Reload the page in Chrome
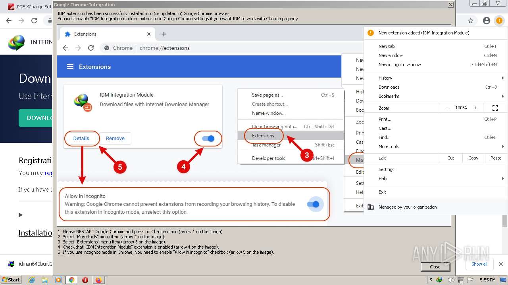Viewport: 508px width, 285px height. (34, 21)
